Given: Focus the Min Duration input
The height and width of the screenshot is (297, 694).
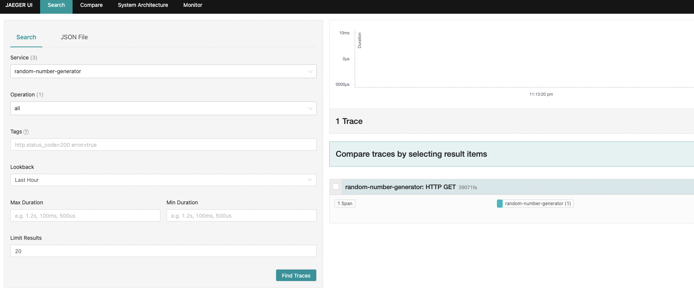Looking at the screenshot, I should pyautogui.click(x=241, y=215).
